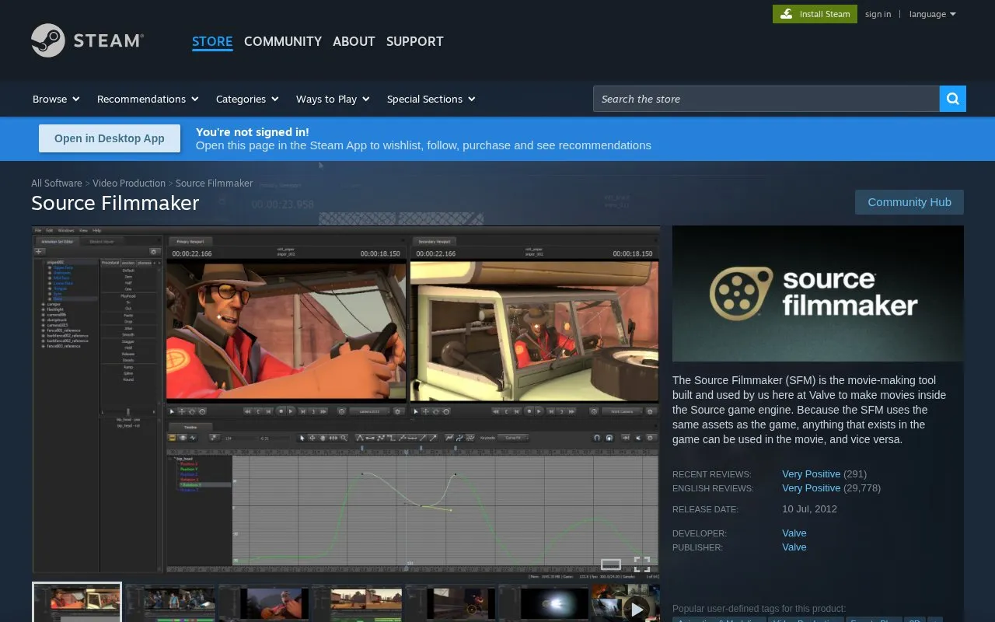Open the Video Production breadcrumb
The width and height of the screenshot is (995, 622).
click(x=129, y=183)
